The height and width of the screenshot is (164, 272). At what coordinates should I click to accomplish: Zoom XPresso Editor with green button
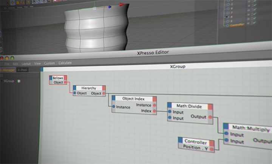(x=12, y=58)
